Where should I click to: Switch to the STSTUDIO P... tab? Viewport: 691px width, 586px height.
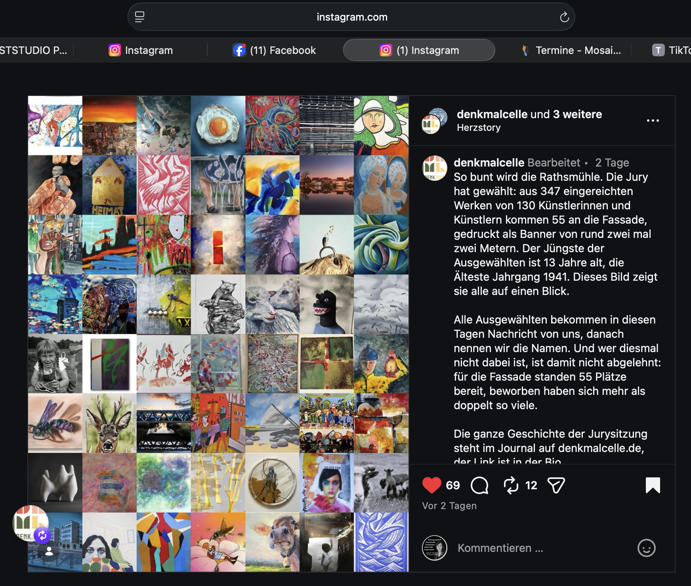click(x=34, y=50)
